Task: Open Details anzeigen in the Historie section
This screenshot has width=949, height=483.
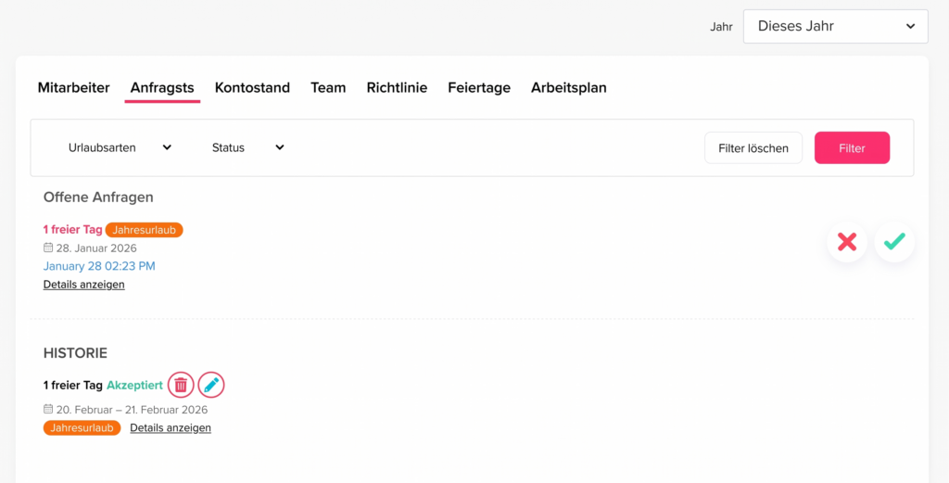Action: point(171,428)
